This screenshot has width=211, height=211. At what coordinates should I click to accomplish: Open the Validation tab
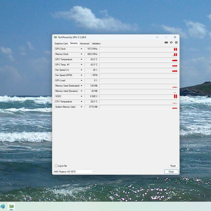[96, 43]
